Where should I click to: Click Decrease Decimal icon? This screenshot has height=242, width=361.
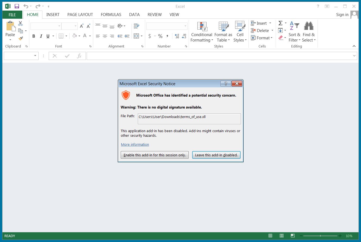pyautogui.click(x=184, y=36)
